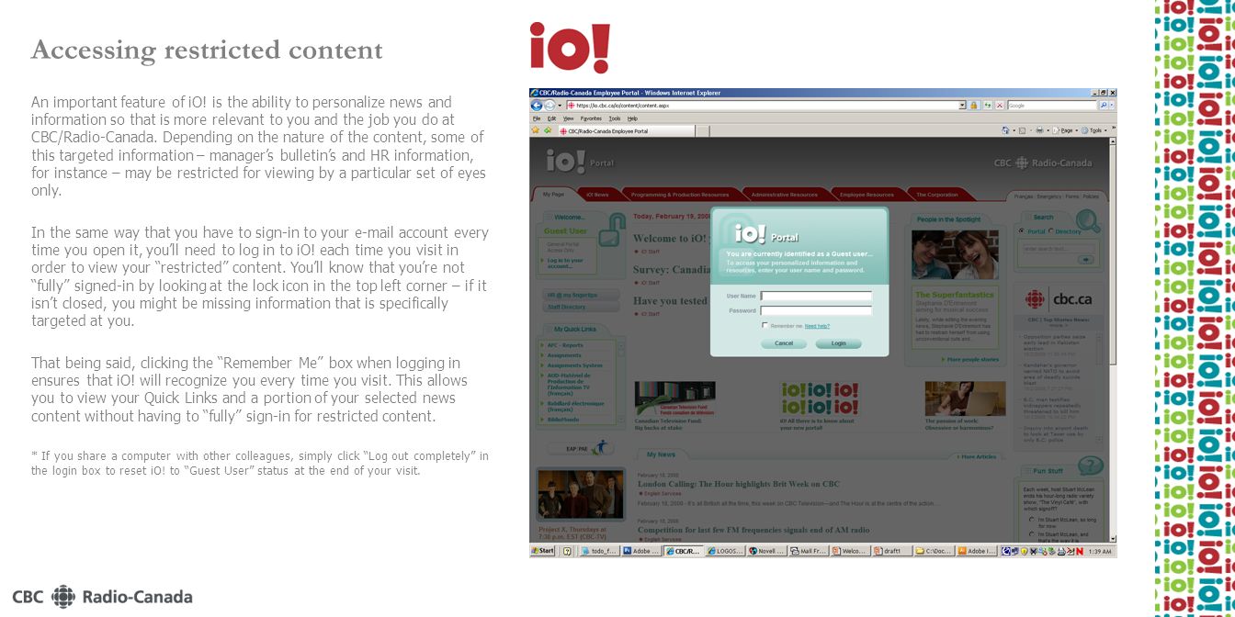Viewport: 1235px width, 617px height.
Task: Click the open padlock icon beside Guest User
Action: [x=611, y=231]
